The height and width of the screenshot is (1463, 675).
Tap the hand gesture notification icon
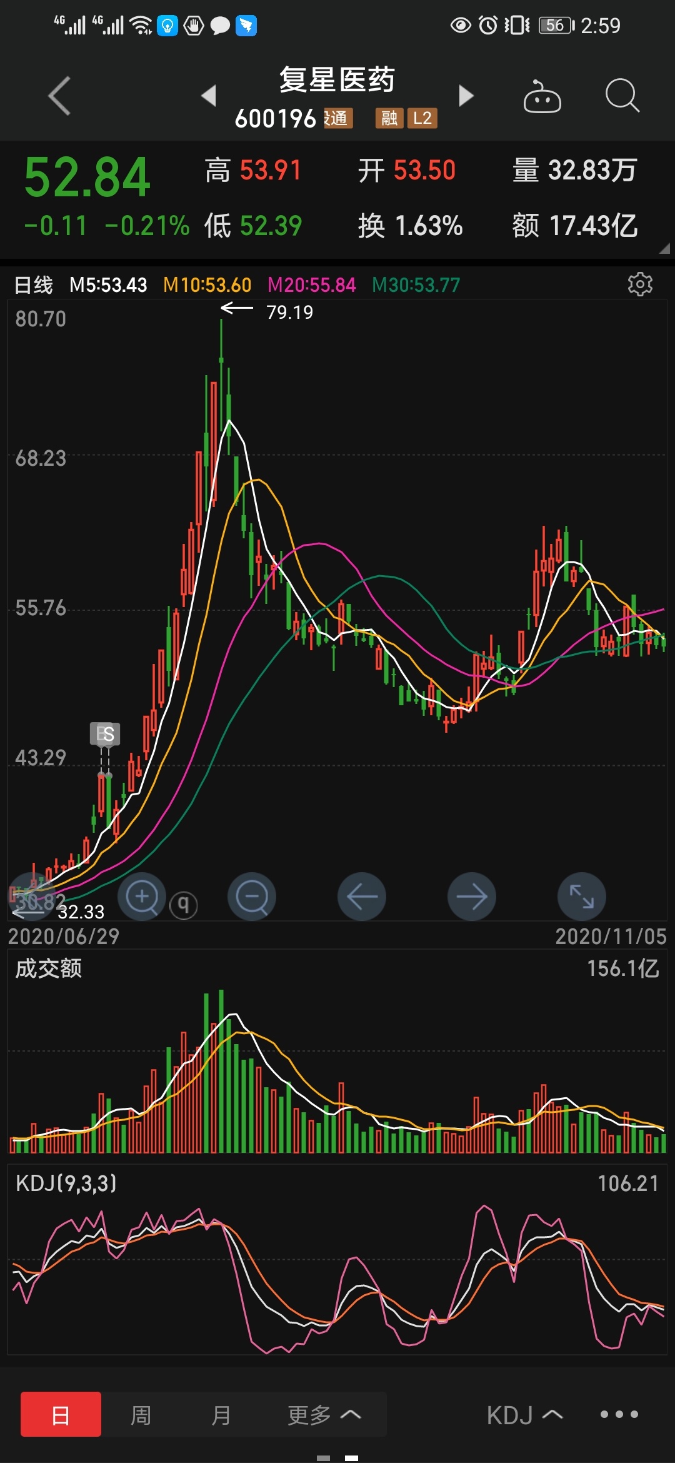point(194,26)
